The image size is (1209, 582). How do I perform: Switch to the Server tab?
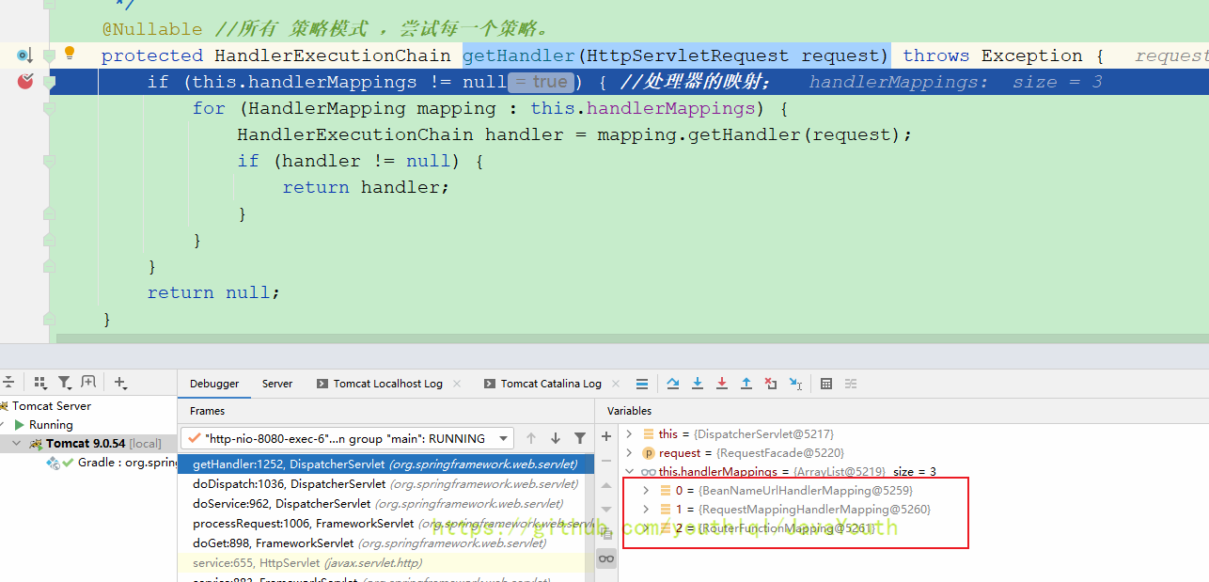tap(277, 384)
